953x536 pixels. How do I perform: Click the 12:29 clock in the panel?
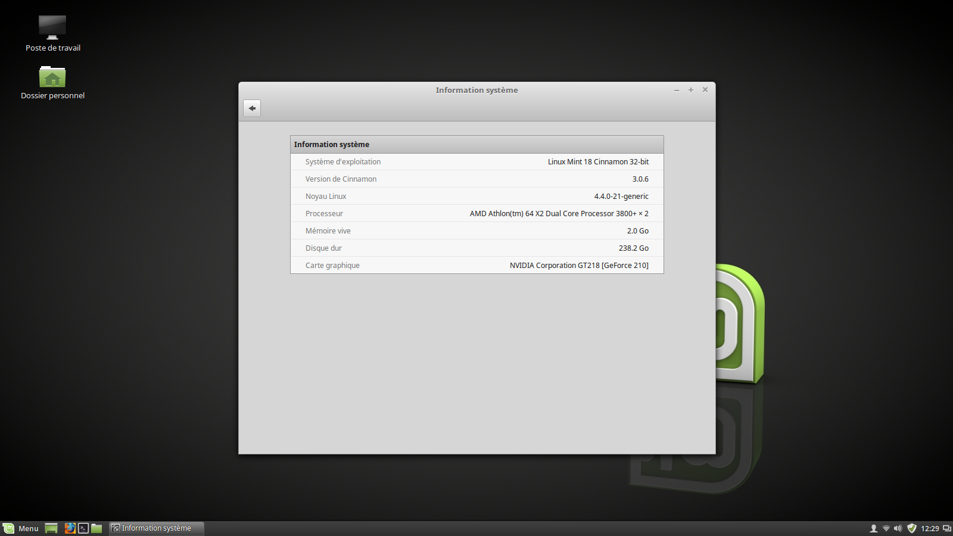pos(930,528)
